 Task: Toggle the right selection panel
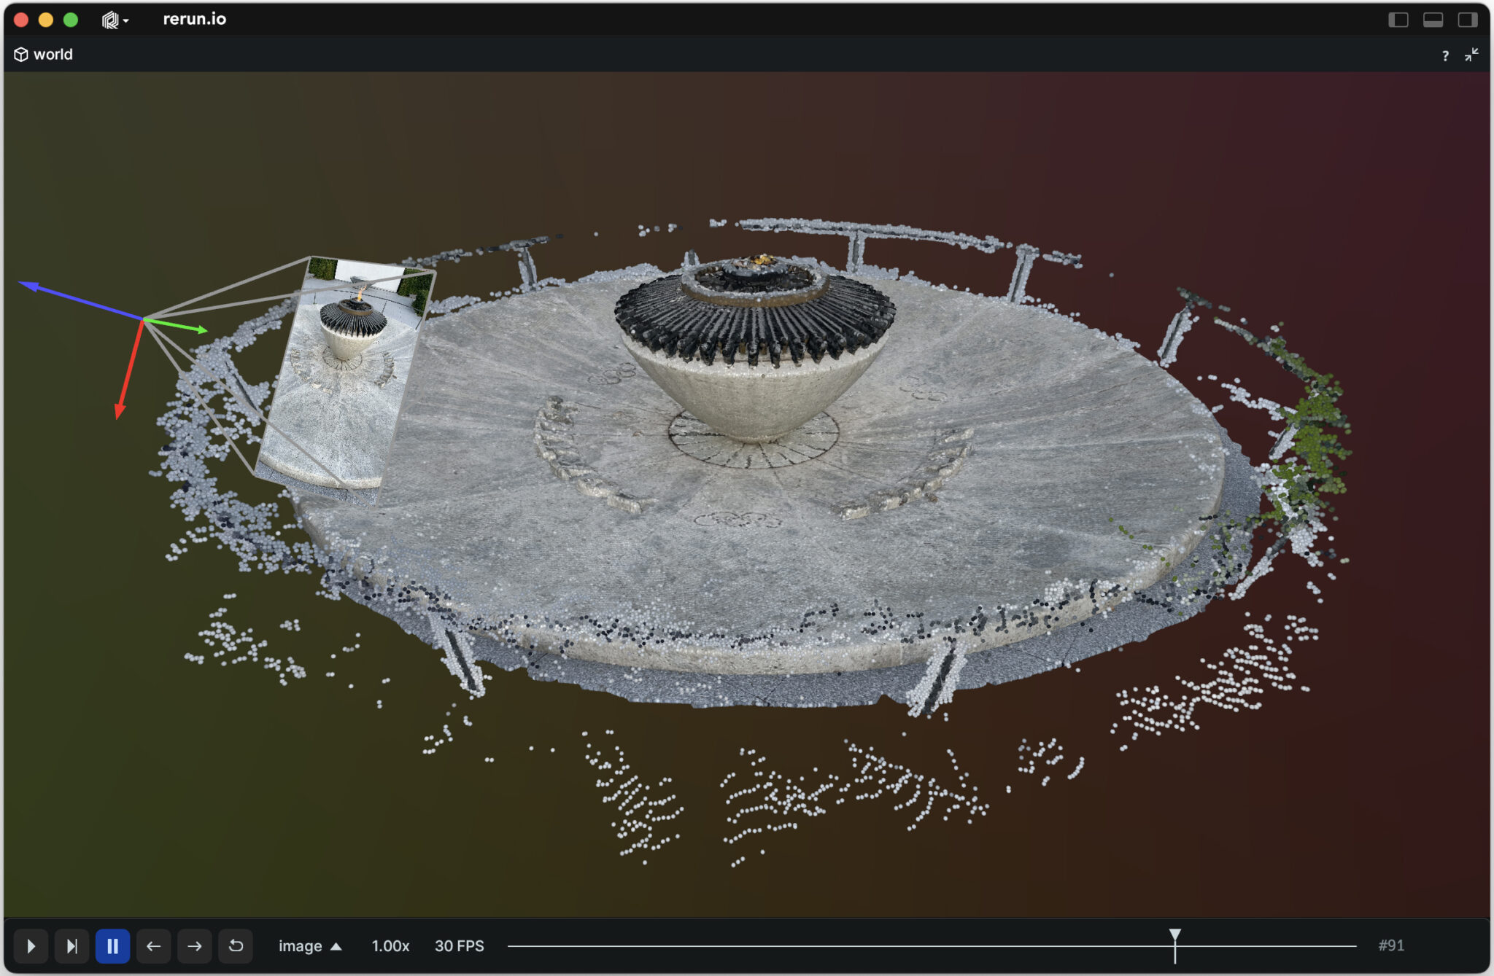click(1467, 20)
